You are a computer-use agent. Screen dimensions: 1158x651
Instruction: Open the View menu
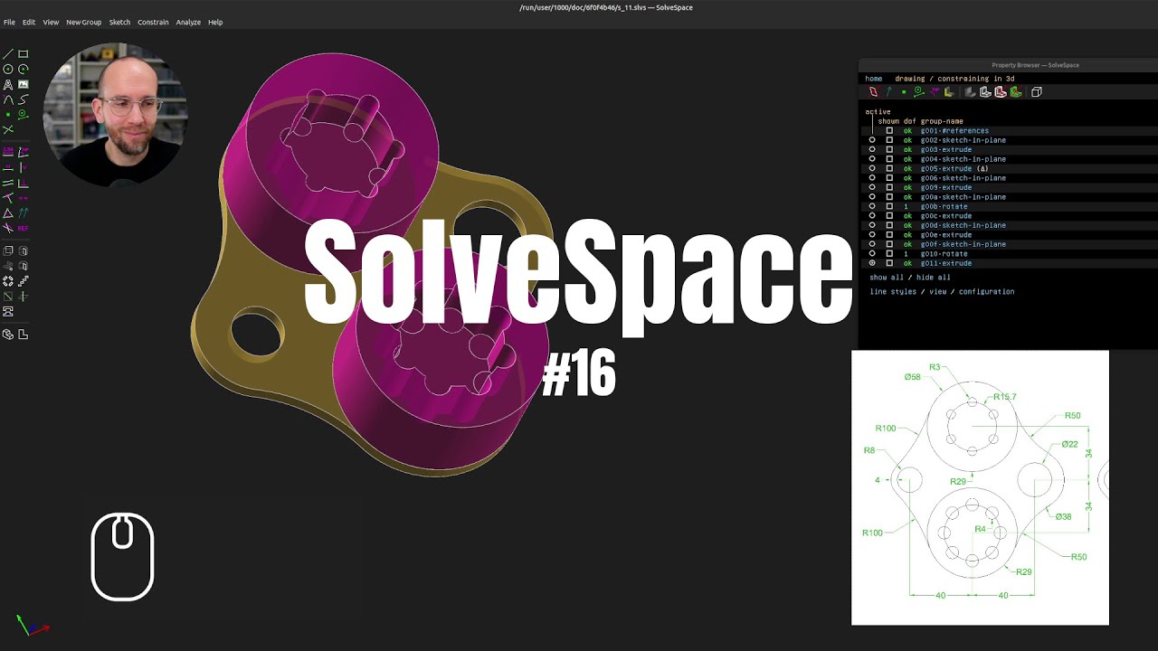[x=51, y=22]
